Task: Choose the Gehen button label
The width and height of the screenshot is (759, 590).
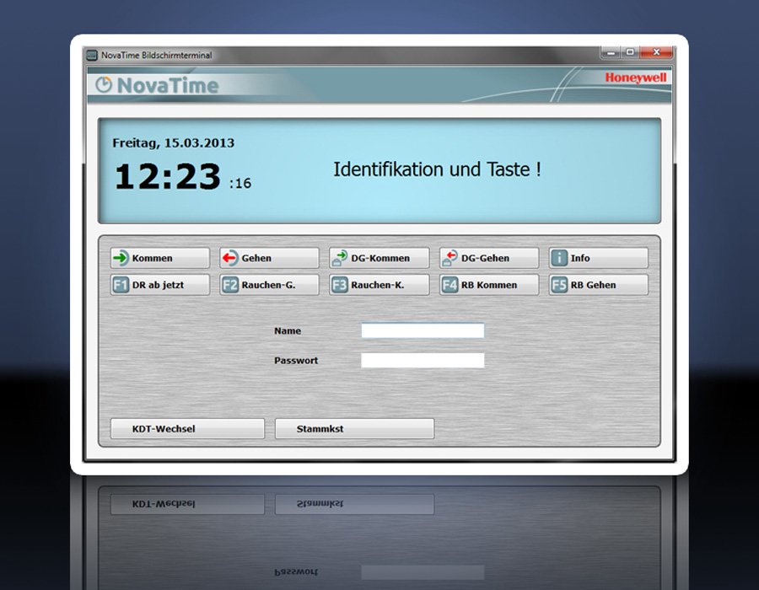Action: point(256,258)
